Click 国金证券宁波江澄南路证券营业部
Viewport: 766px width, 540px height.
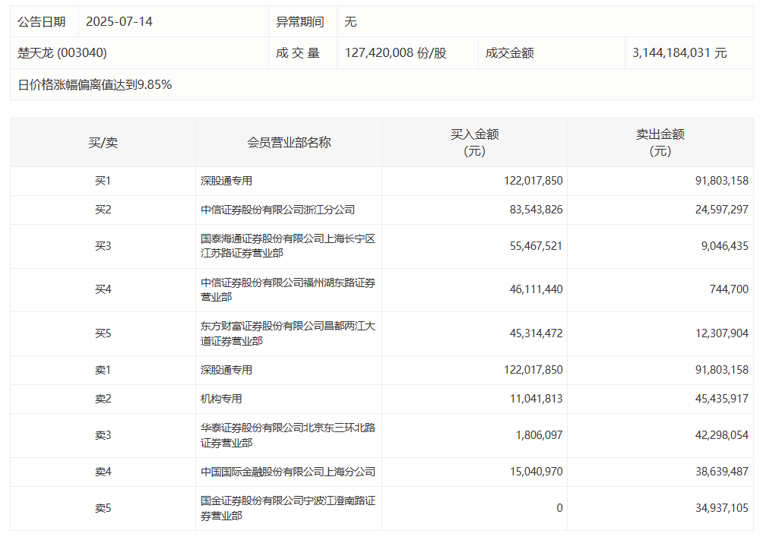[x=288, y=508]
